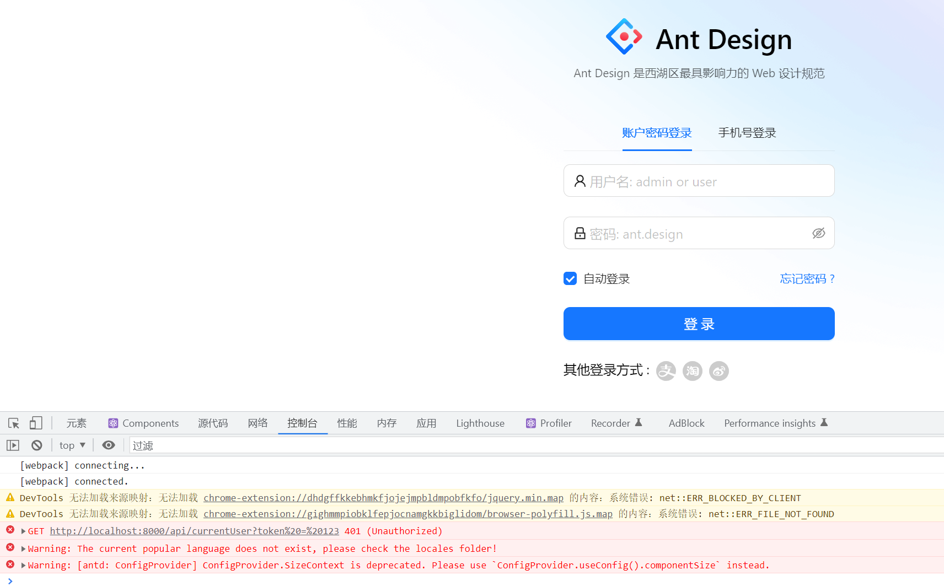Click the error icon on locales folder warning
This screenshot has height=586, width=944.
click(10, 547)
